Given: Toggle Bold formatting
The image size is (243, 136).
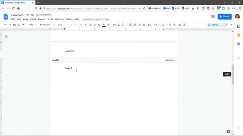Looking at the screenshot, I should [90, 25].
